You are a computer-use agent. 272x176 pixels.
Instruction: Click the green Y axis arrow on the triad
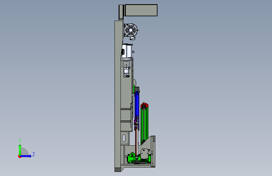tap(20, 150)
